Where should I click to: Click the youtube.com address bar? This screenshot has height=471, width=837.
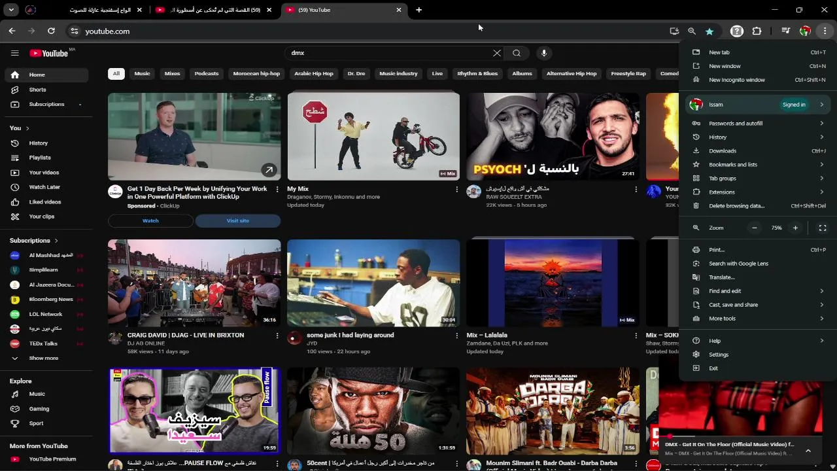373,31
